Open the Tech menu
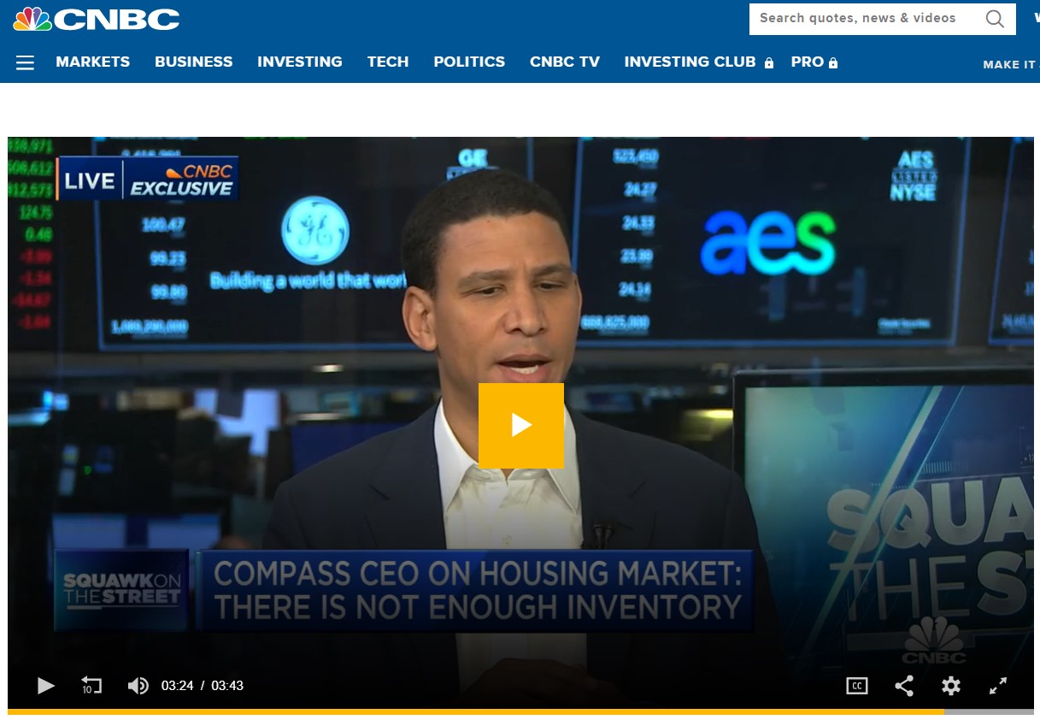 (x=388, y=62)
